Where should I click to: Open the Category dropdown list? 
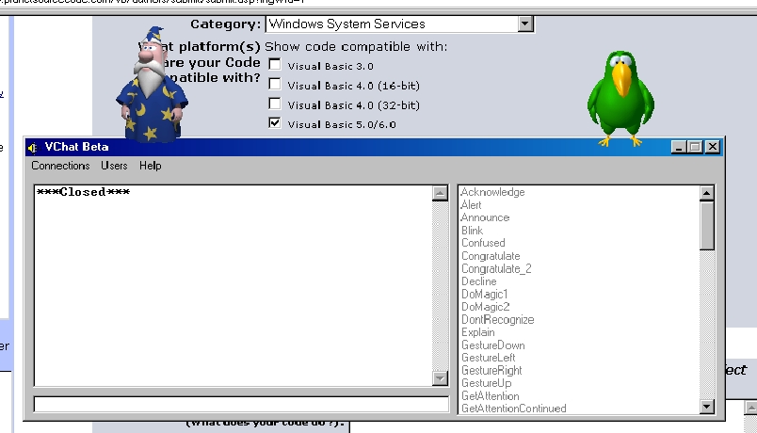525,24
